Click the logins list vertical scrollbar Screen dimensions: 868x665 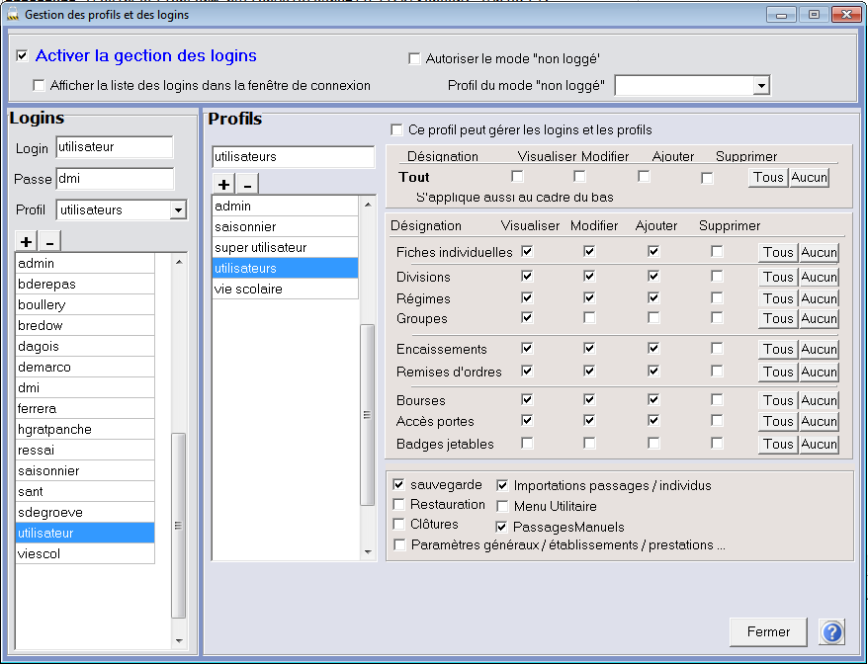coord(178,524)
